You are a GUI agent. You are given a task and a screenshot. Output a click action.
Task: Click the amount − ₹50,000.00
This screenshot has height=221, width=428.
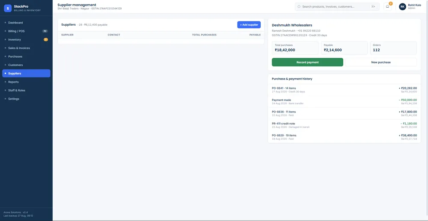coord(407,100)
